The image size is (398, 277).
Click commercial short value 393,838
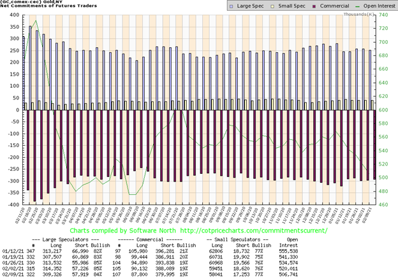165,263
